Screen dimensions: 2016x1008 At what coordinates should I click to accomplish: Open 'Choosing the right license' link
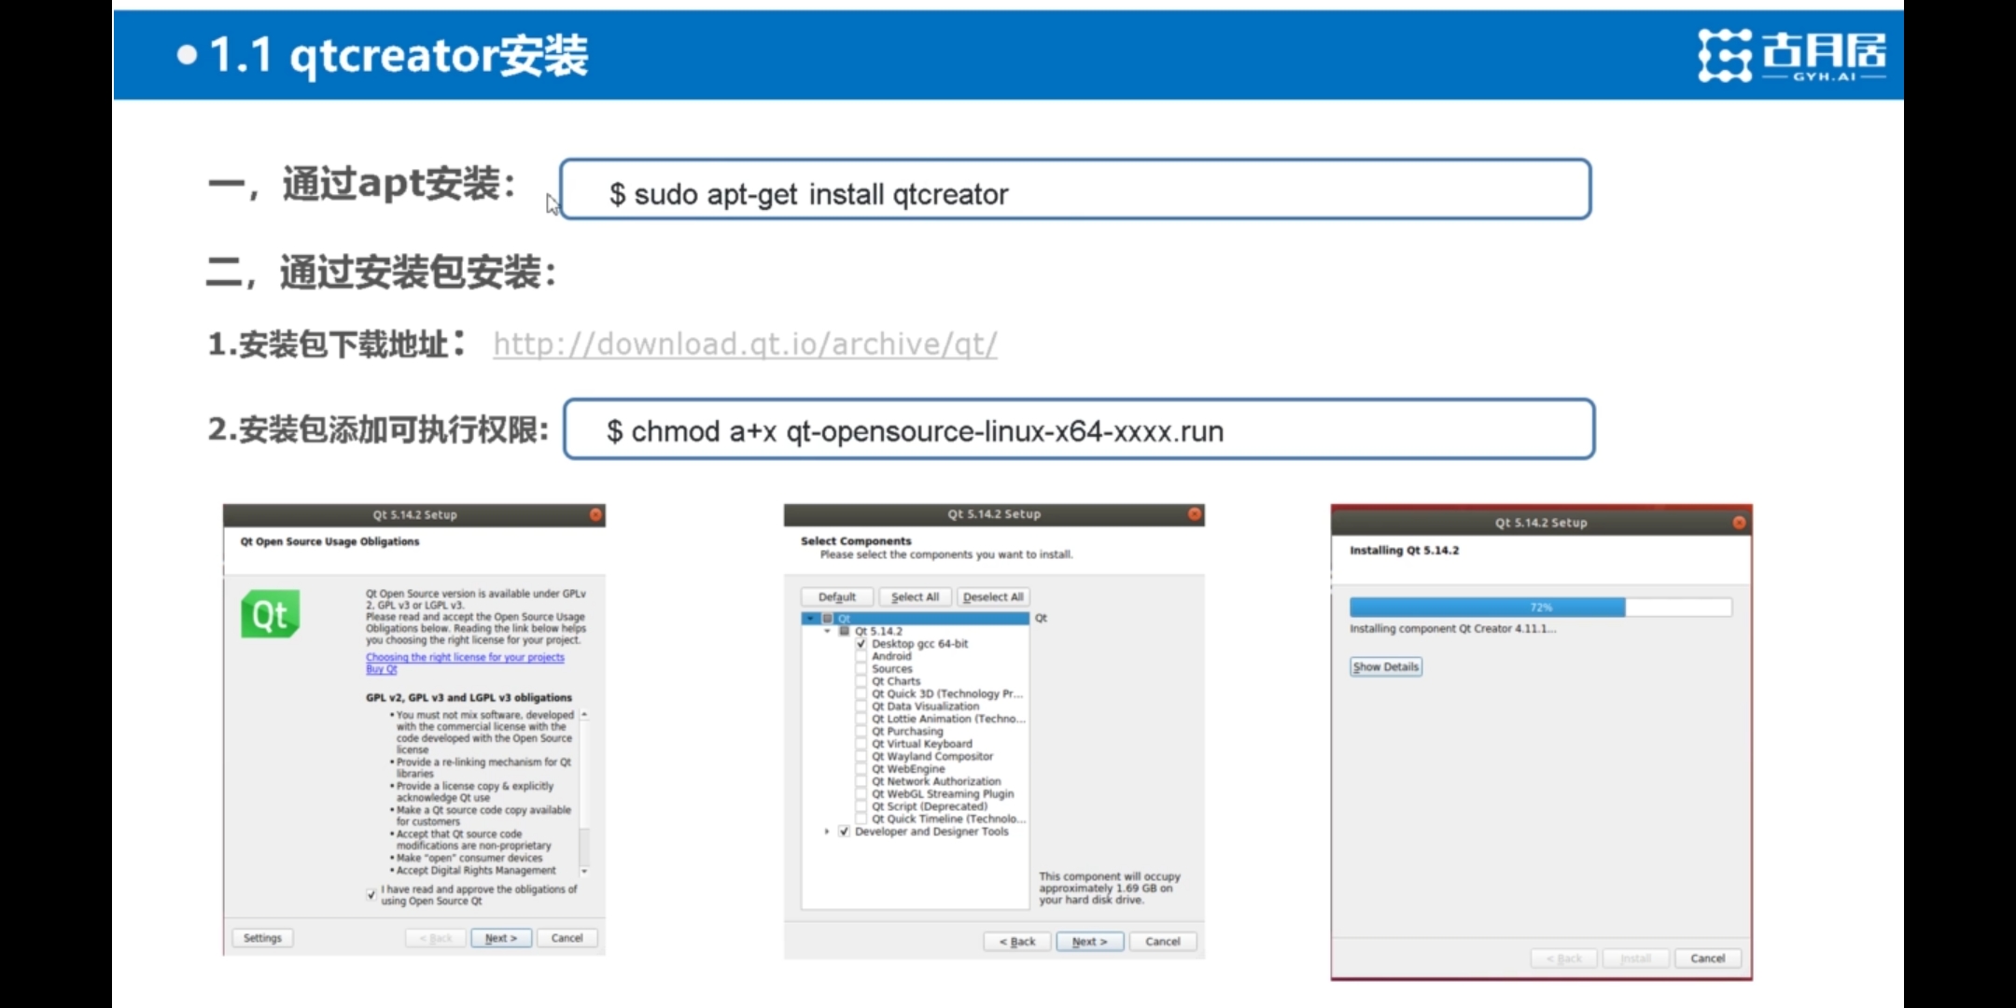465,657
